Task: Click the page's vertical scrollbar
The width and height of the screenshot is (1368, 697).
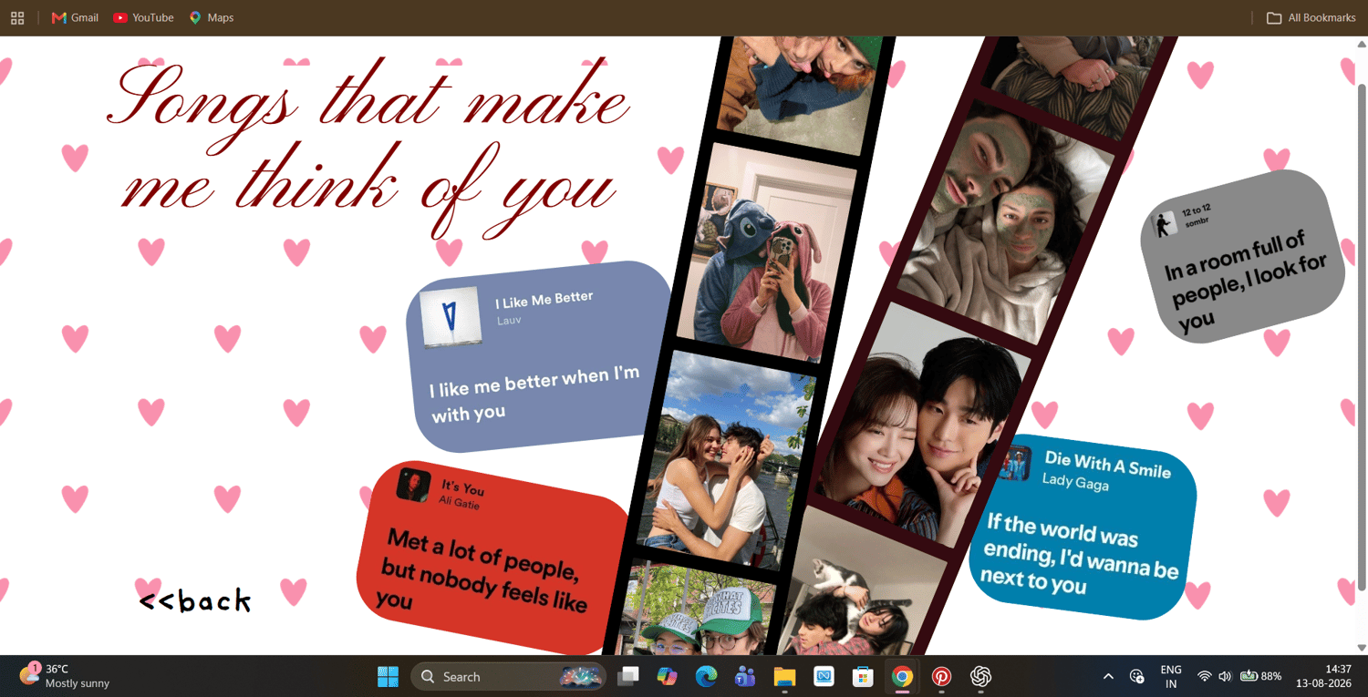Action: pyautogui.click(x=1362, y=337)
